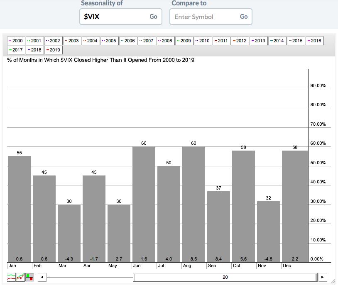Click the $VIX seasonality symbol field
The image size is (338, 285).
[x=112, y=17]
